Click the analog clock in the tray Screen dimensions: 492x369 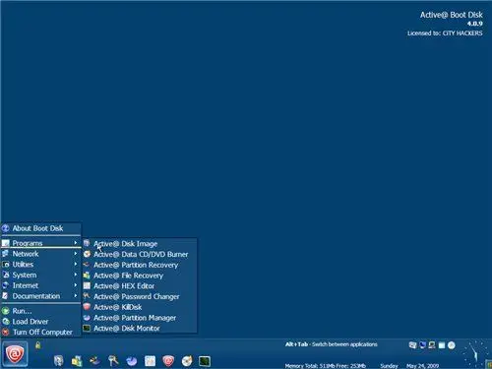pyautogui.click(x=474, y=354)
